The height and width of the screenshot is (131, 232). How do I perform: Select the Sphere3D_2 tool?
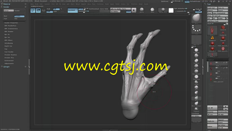coord(212,49)
